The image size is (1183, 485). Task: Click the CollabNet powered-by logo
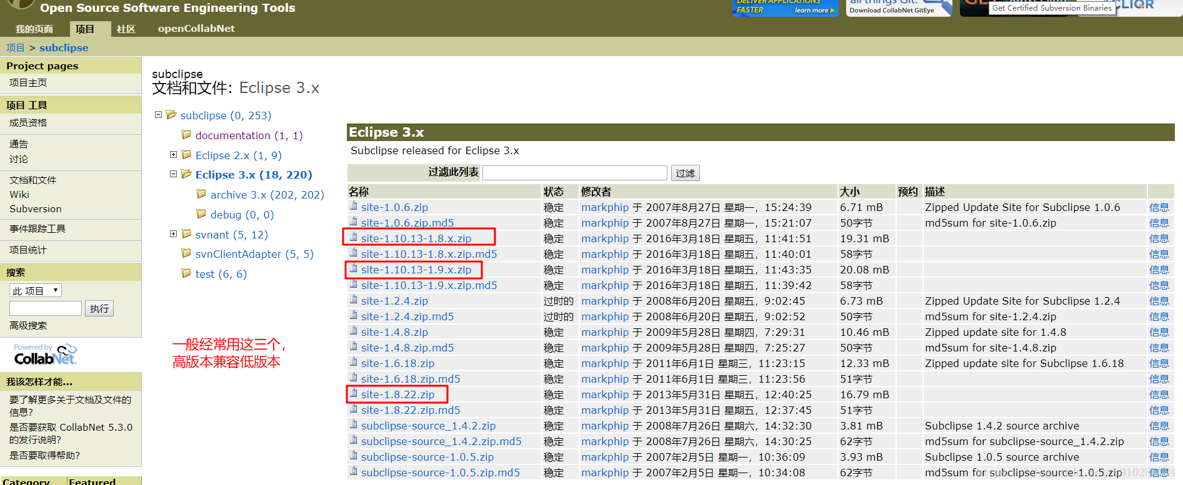[45, 355]
